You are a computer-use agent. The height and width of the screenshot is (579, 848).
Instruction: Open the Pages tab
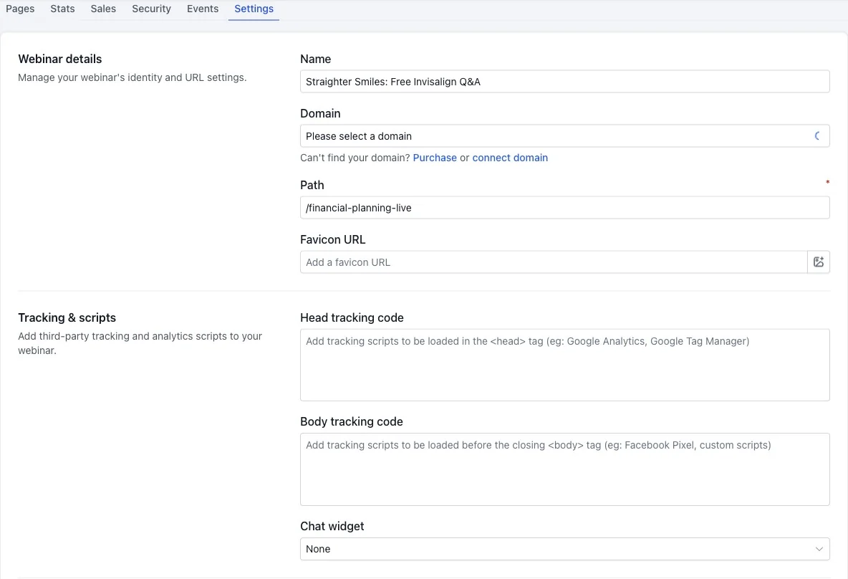click(20, 9)
